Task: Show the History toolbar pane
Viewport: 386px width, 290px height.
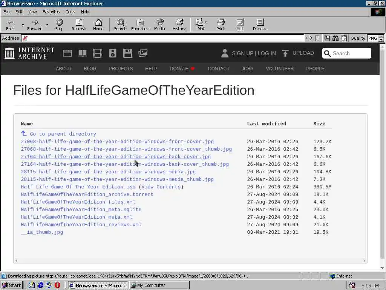Action: tap(179, 25)
